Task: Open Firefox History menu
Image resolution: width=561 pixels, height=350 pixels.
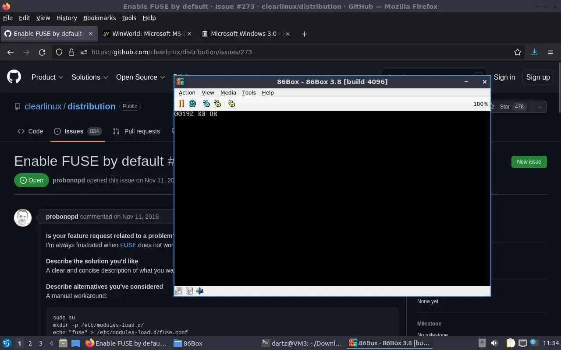Action: (67, 18)
